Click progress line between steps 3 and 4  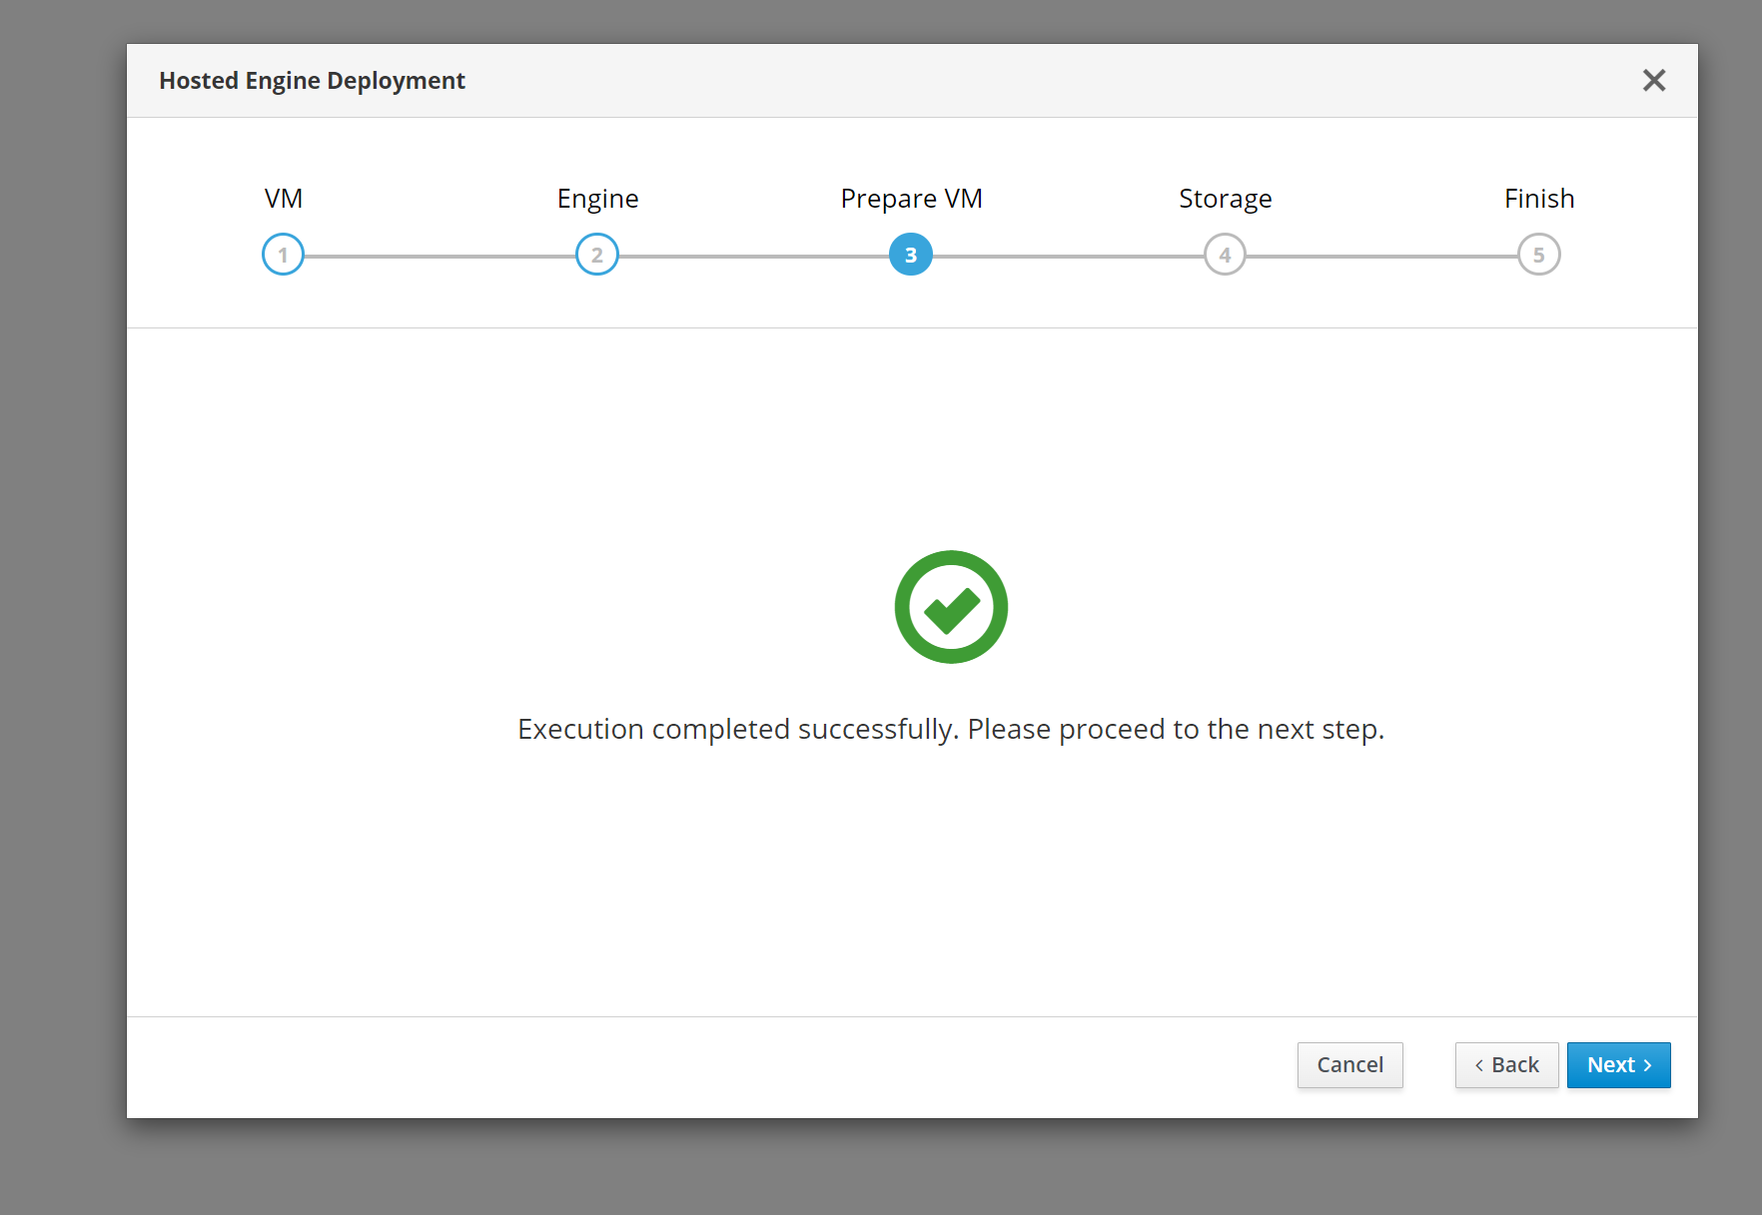(x=1068, y=256)
